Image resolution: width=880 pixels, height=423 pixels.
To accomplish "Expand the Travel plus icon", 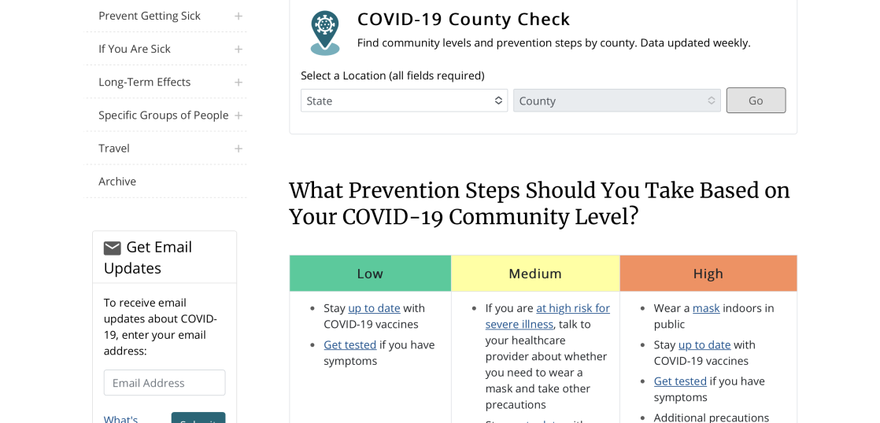I will 238,148.
